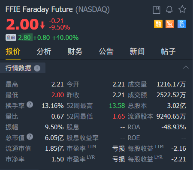Click the info icon next to 行情数据
The width and height of the screenshot is (193, 170).
(x=37, y=68)
